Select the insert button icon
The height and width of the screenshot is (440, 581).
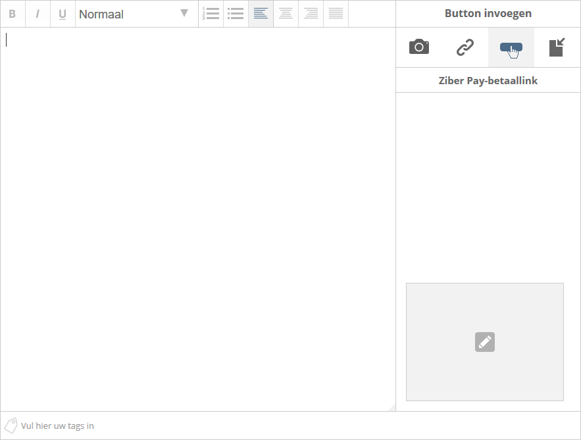click(x=511, y=47)
